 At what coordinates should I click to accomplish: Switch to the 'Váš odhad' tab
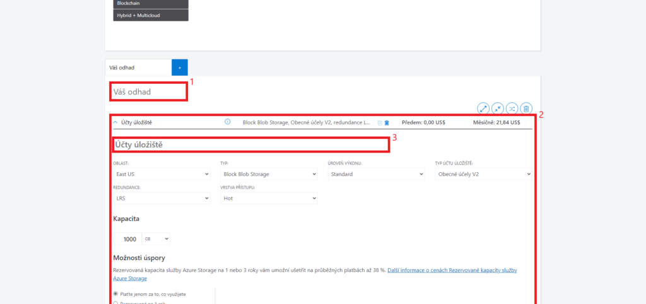point(138,67)
